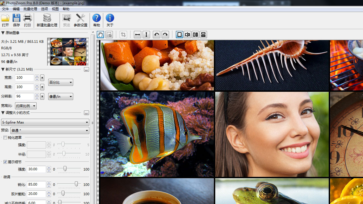Viewport: 363px width, 204px height.
Task: Open the S-Spline Max resize method dropdown
Action: click(45, 122)
